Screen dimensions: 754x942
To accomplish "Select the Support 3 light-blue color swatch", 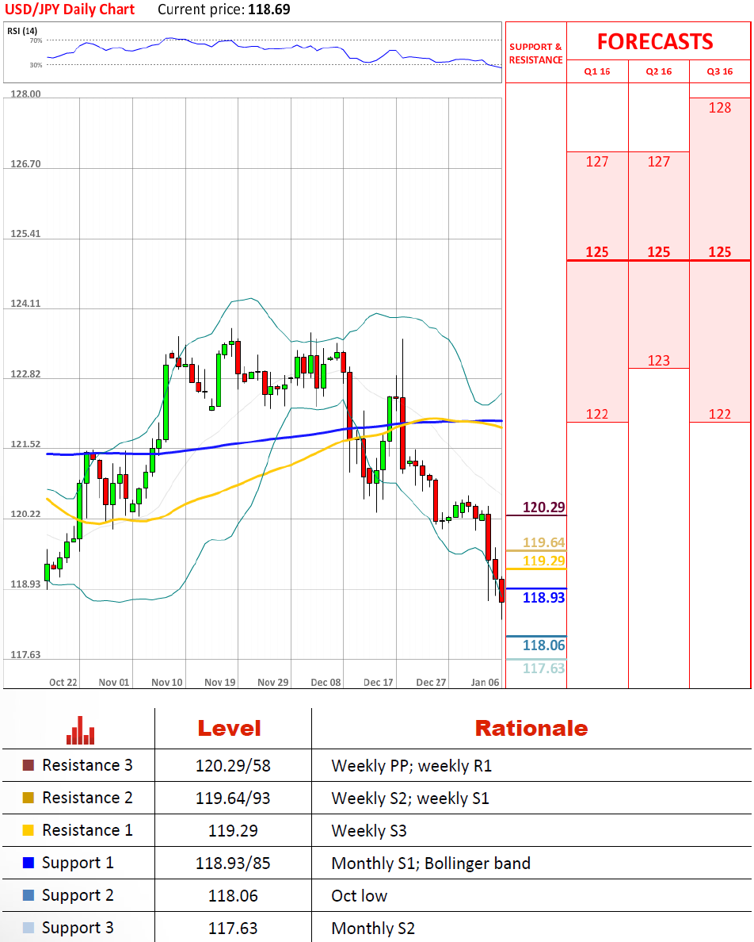I will point(29,928).
